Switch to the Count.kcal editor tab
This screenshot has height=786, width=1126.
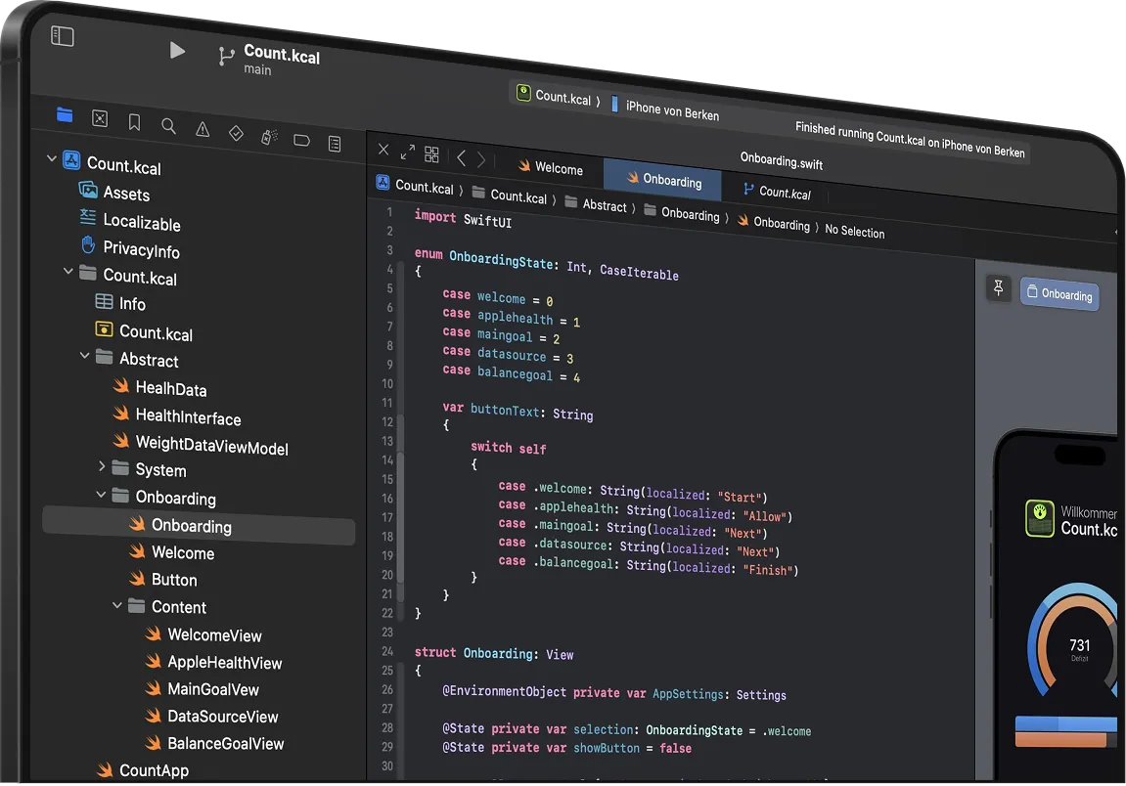[777, 192]
